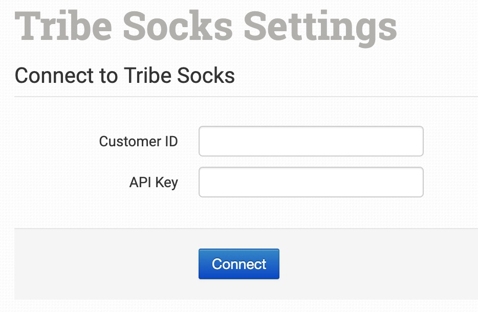Click the API Key label text
This screenshot has height=312, width=478.
[154, 182]
